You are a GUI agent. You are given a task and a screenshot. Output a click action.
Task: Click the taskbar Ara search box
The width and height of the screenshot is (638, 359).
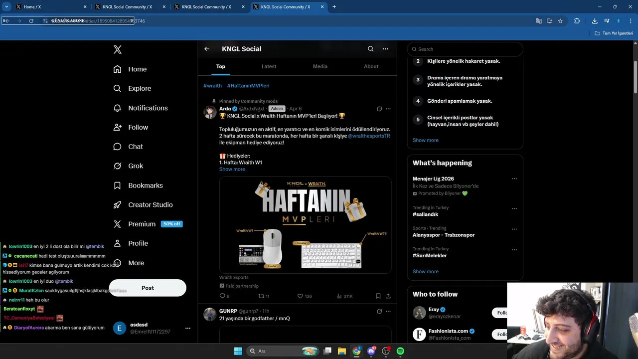[x=283, y=351]
